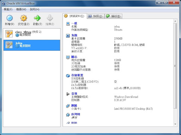Click the 12MB video memory value
Viewport: 181px width, 135px height.
[117, 60]
